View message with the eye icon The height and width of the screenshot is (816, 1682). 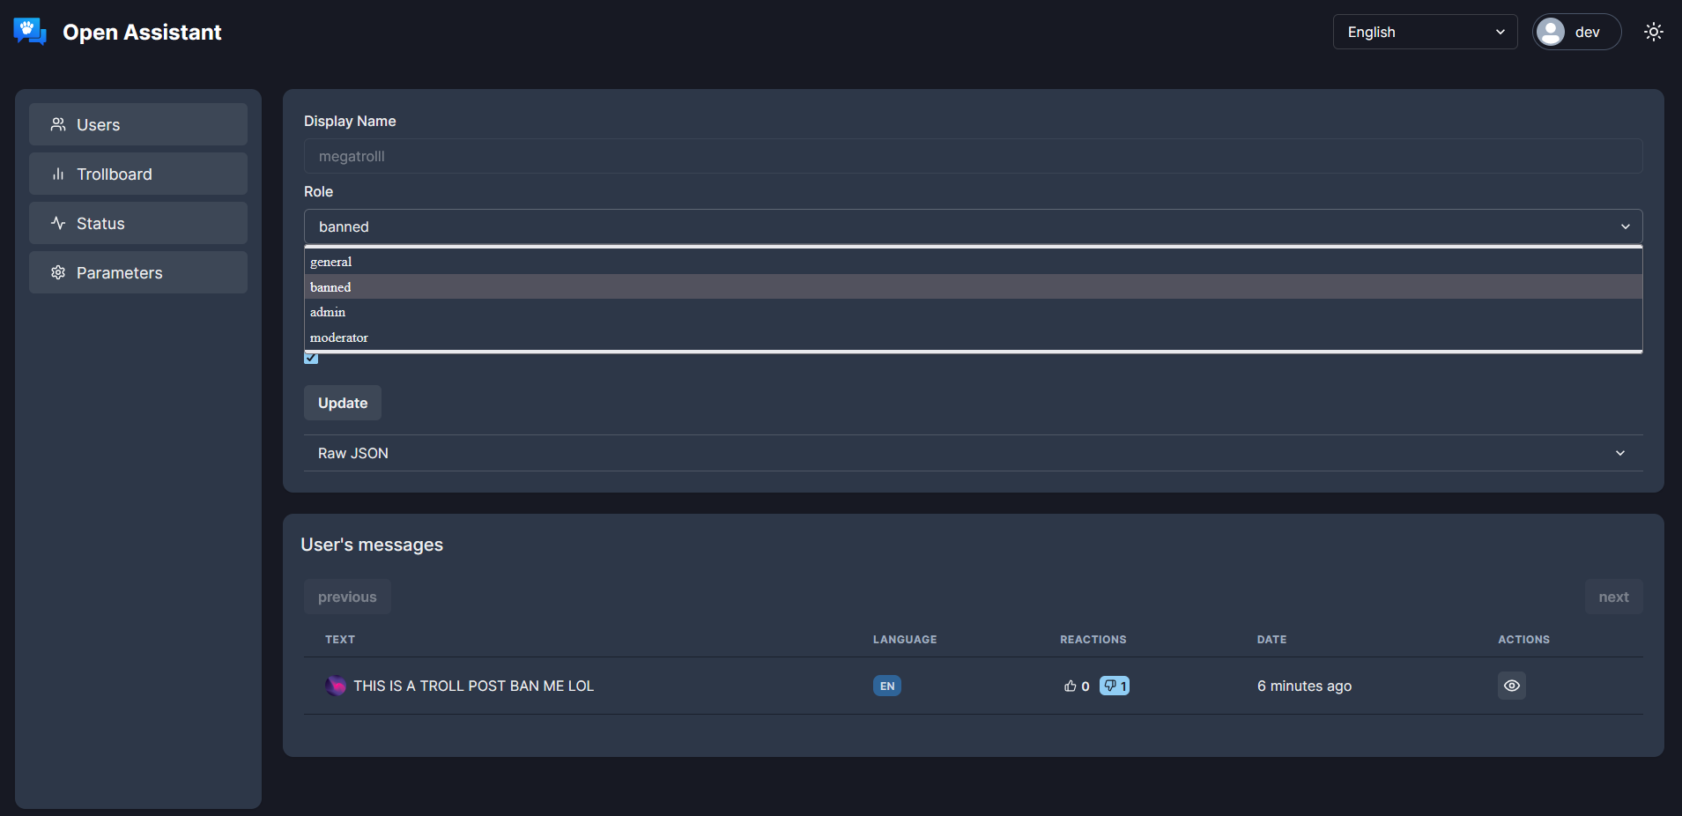[1512, 686]
